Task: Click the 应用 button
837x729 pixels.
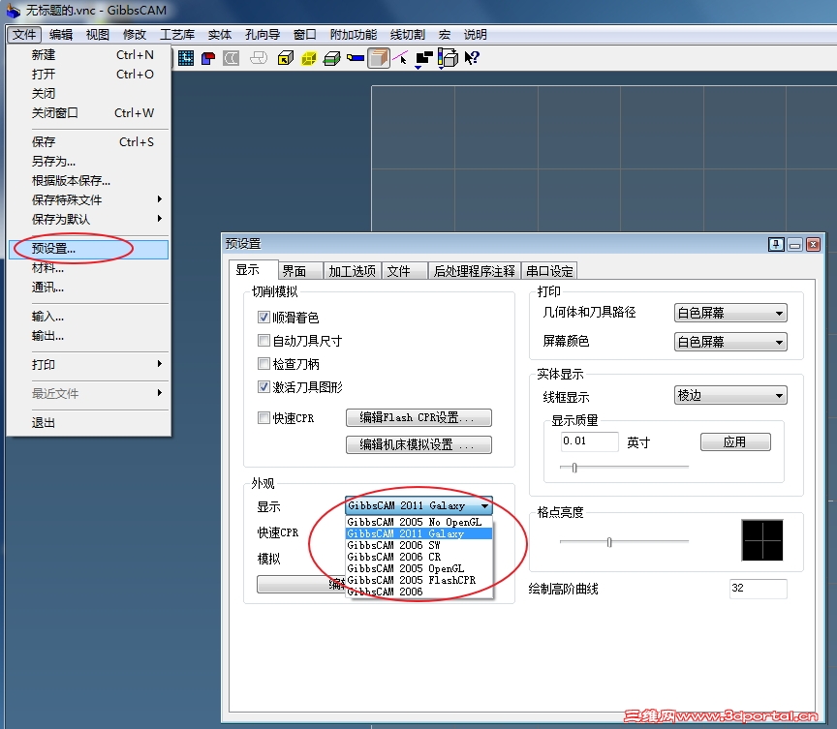Action: click(x=735, y=442)
